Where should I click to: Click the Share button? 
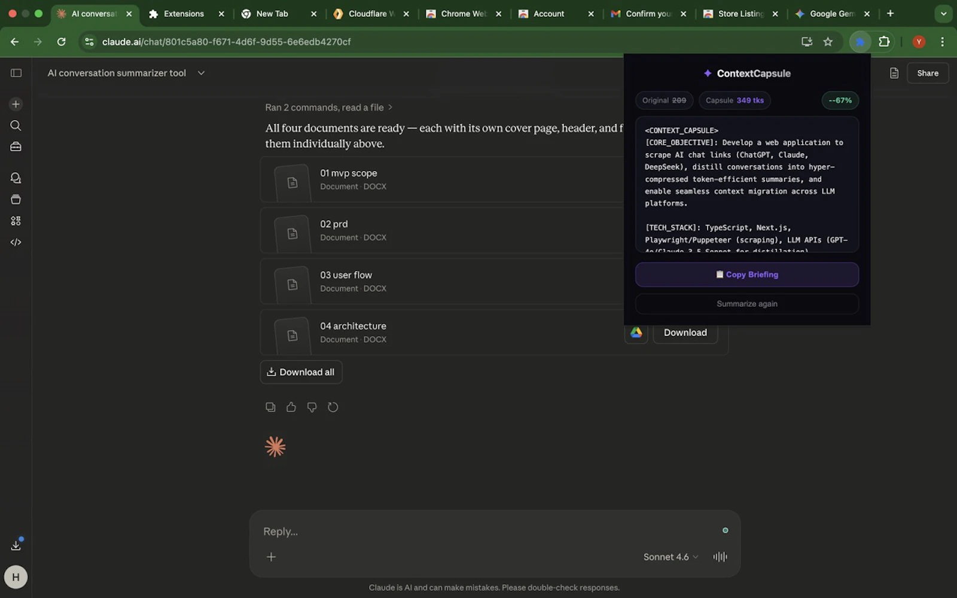(928, 73)
